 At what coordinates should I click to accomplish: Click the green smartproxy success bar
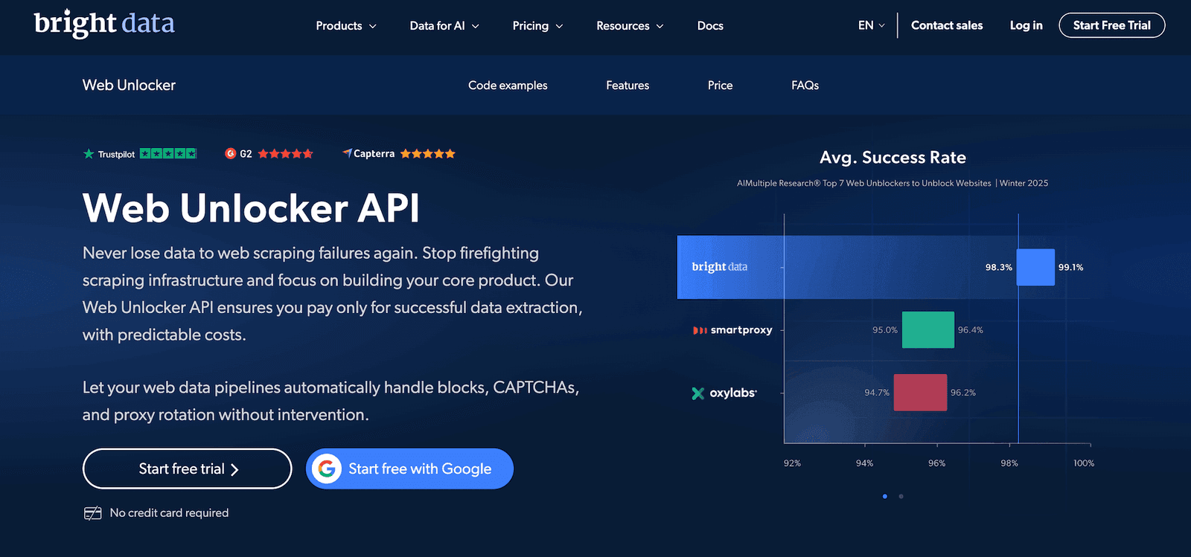(x=928, y=330)
